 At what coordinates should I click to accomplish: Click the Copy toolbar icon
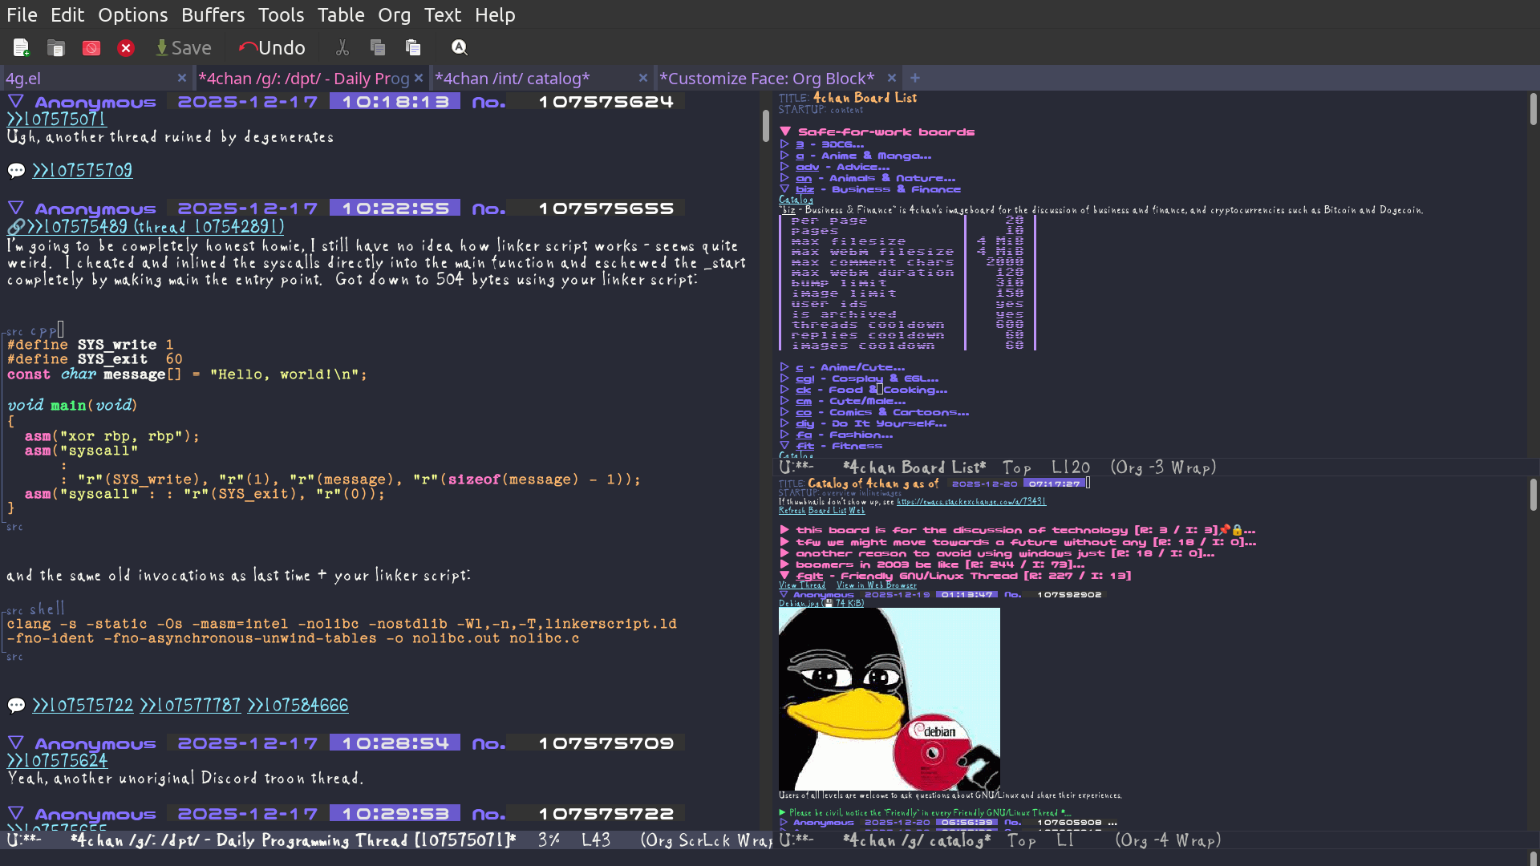pos(378,48)
